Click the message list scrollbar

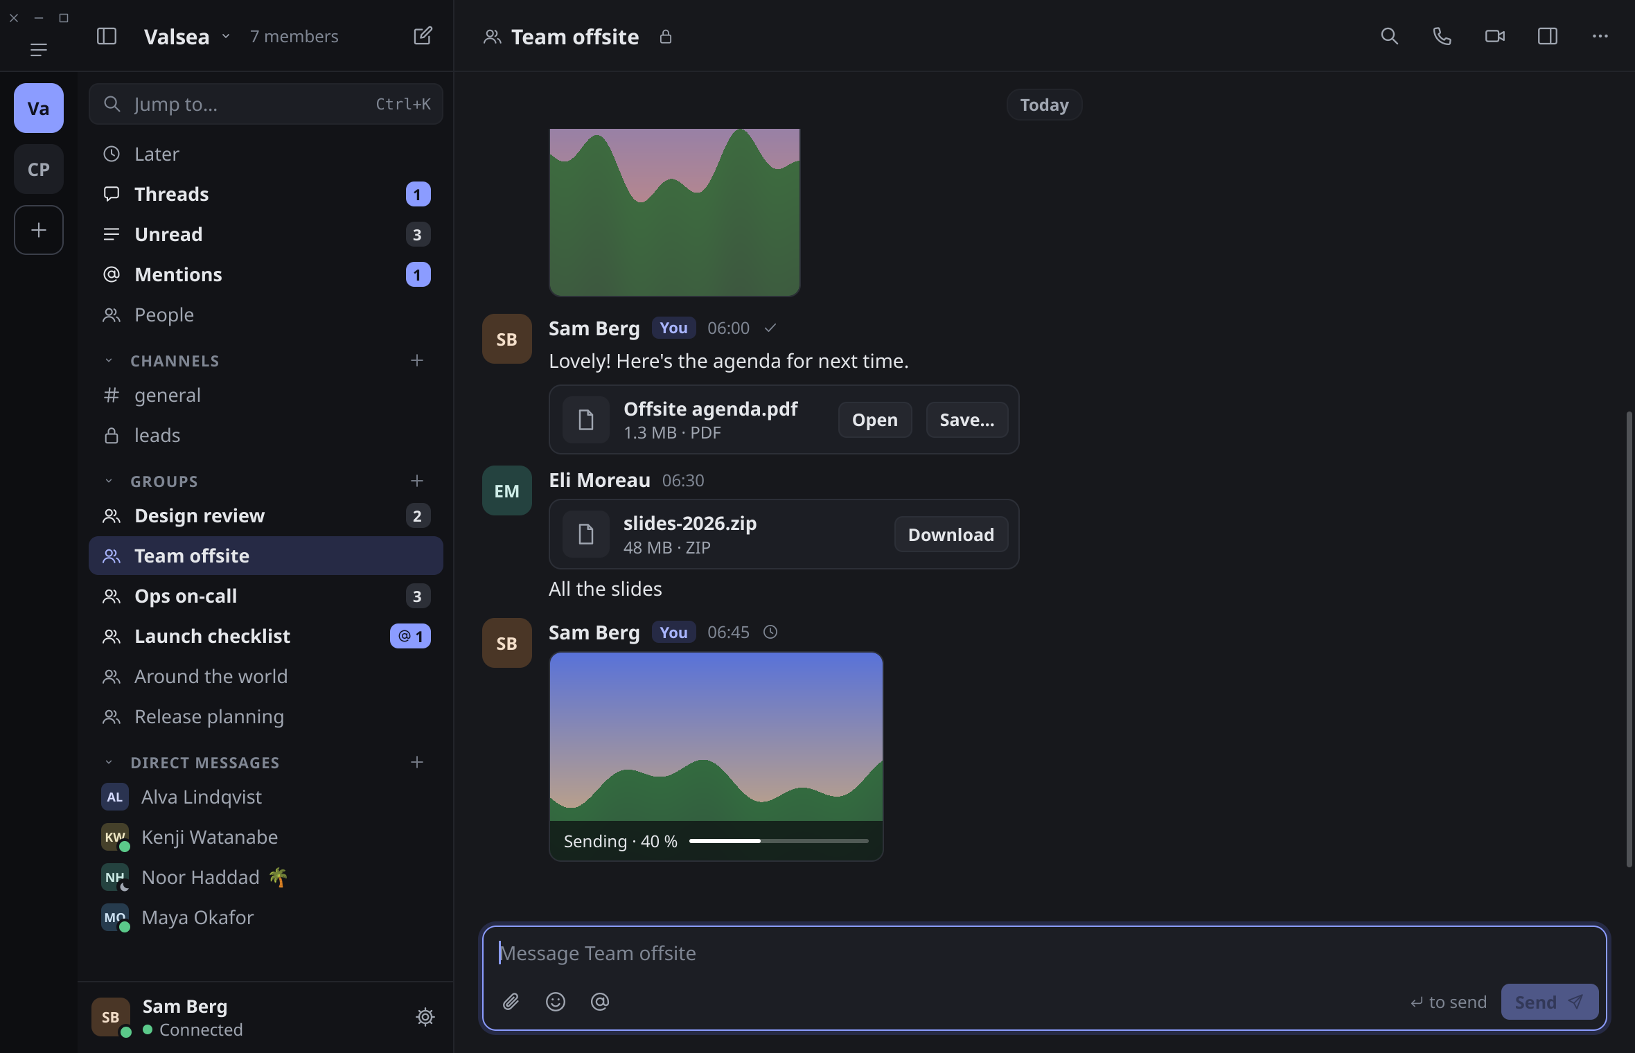pos(1629,639)
